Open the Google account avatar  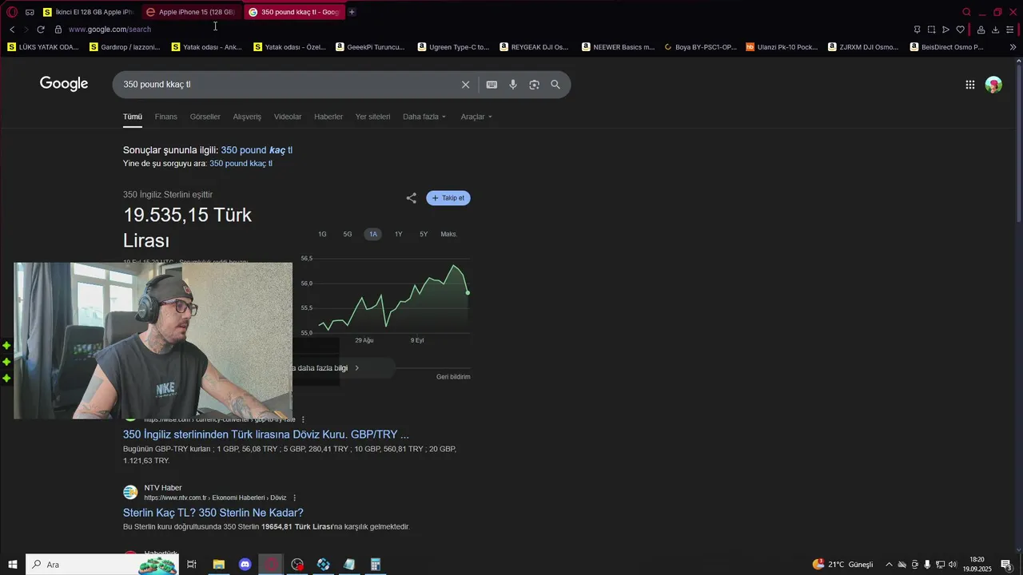[993, 85]
